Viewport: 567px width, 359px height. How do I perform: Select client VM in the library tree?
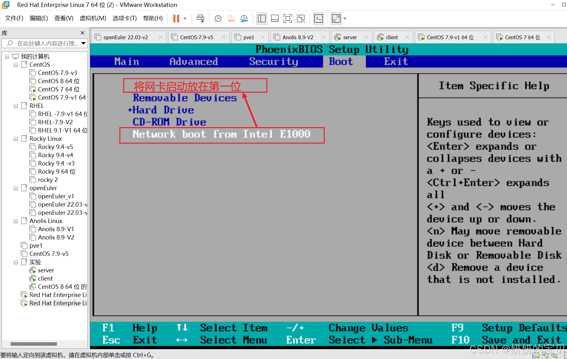coord(45,278)
